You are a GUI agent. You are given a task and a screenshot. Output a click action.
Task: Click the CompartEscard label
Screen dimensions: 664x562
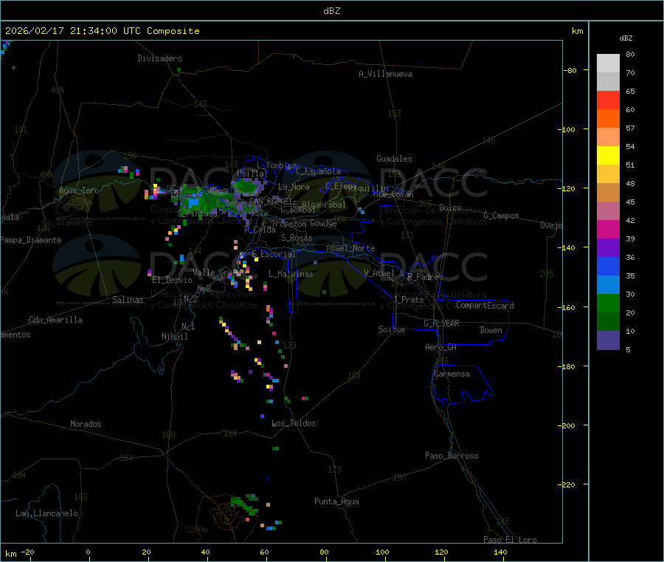tap(485, 305)
